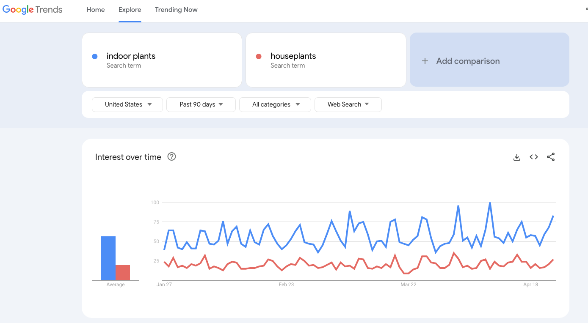Open the All categories dropdown
This screenshot has height=323, width=588.
[x=275, y=104]
